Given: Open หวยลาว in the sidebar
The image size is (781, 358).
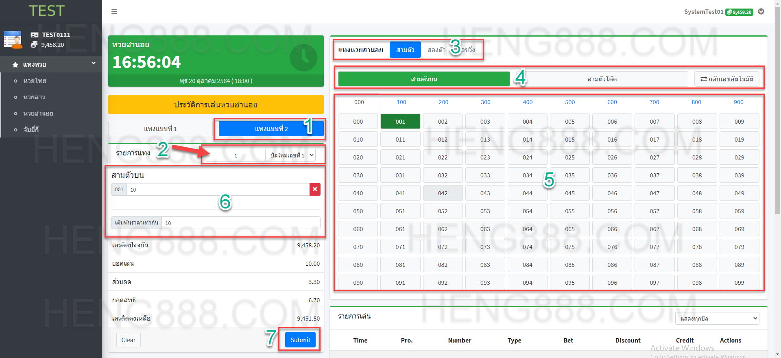Looking at the screenshot, I should [34, 97].
